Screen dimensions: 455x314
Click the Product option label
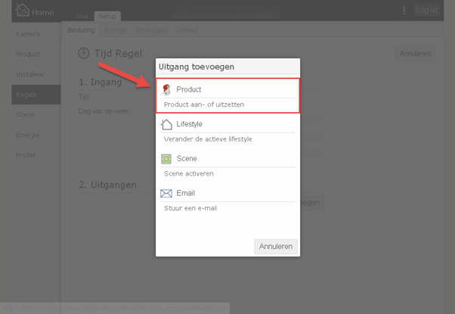click(x=189, y=89)
